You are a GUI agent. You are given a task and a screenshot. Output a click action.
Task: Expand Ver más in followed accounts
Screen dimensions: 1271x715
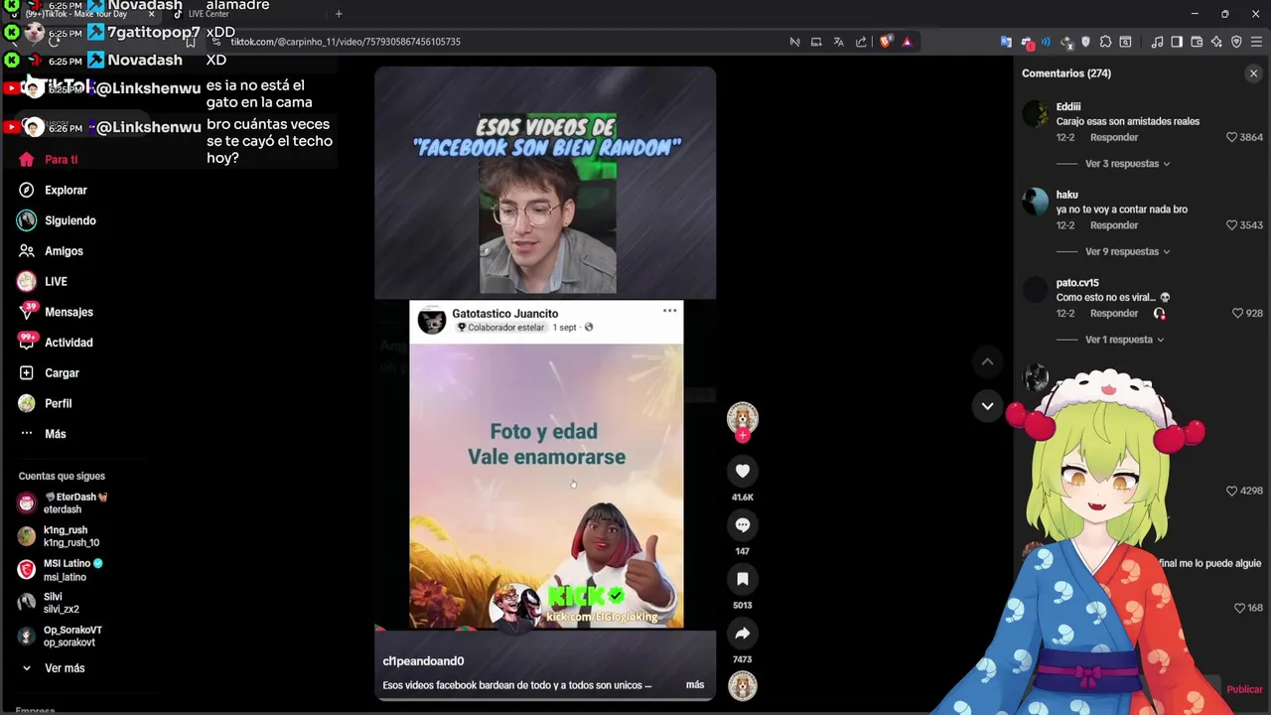(65, 668)
